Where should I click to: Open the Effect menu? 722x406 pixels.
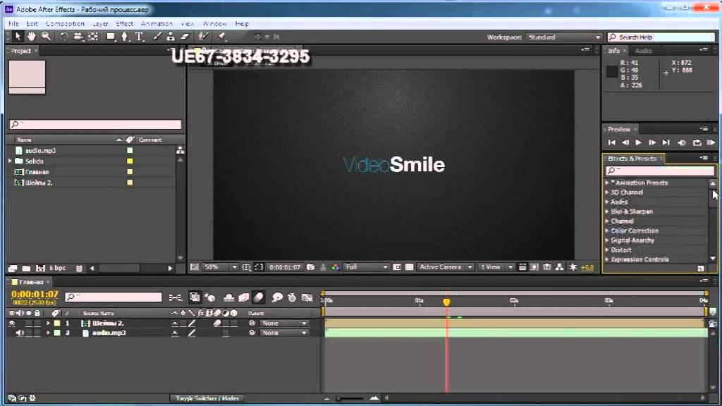124,23
